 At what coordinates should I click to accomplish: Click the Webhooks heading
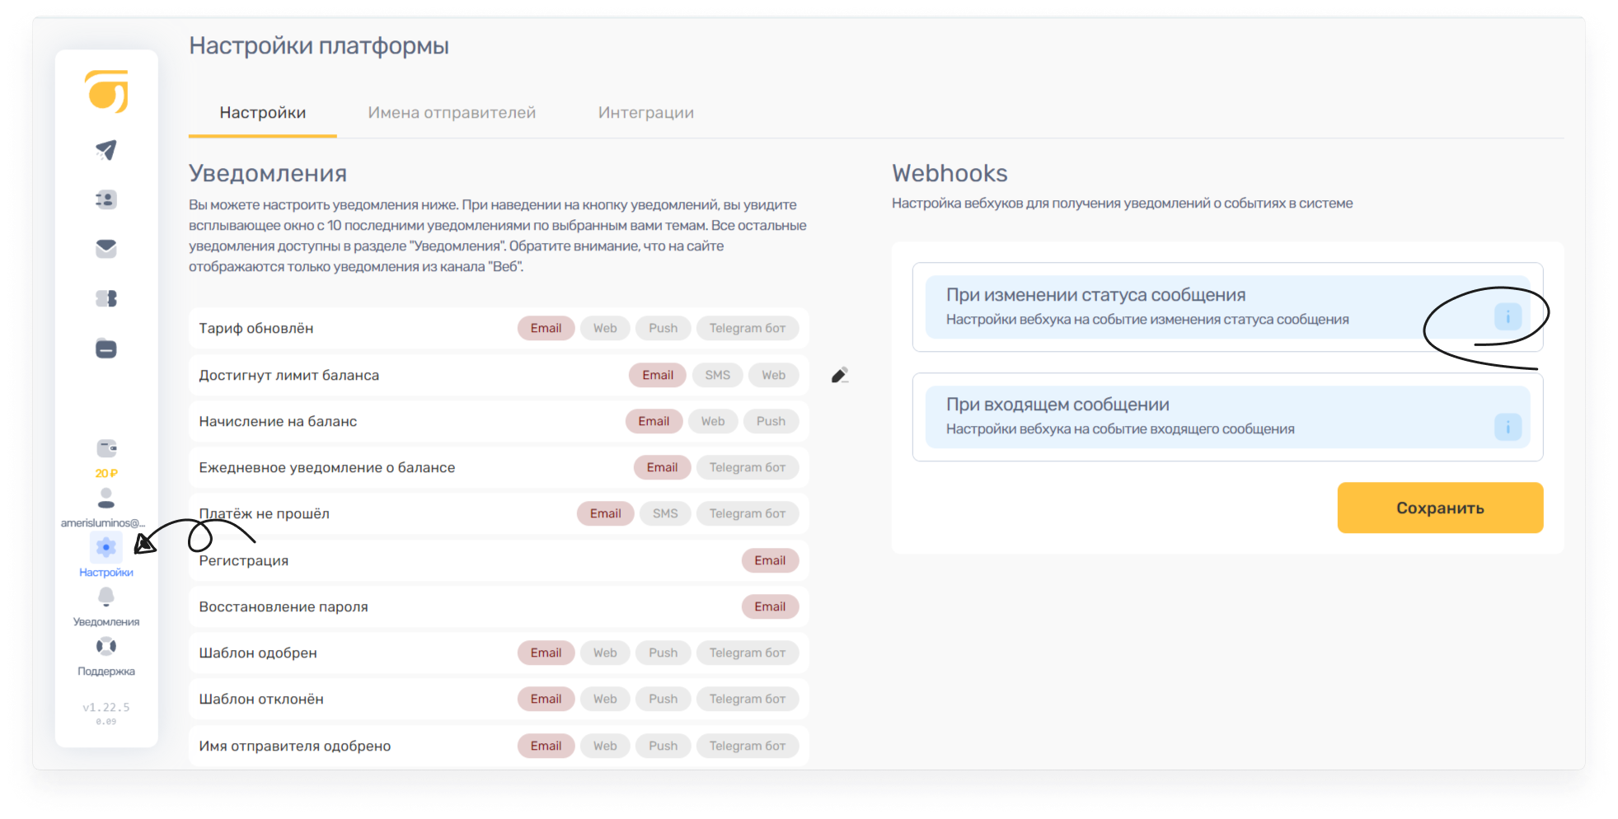tap(950, 173)
